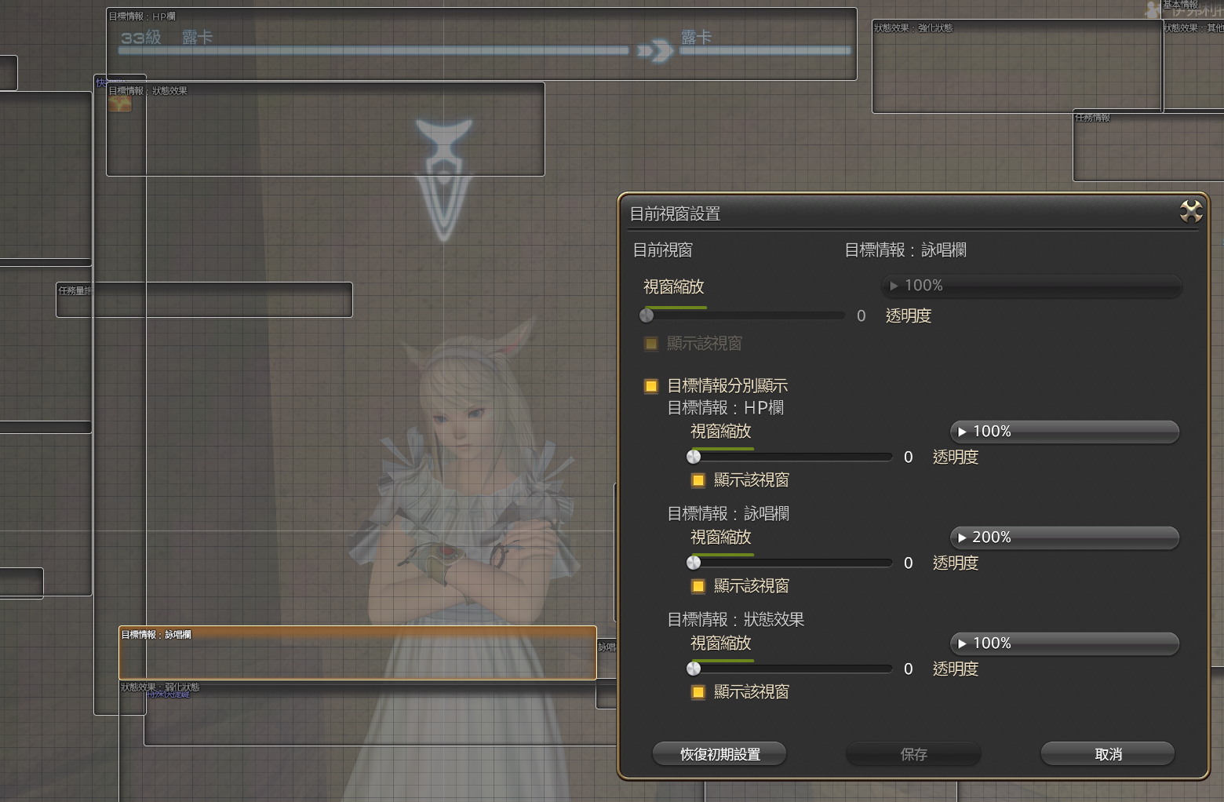
Task: Close the 目前視窗設置 dialog
Action: tap(1190, 211)
